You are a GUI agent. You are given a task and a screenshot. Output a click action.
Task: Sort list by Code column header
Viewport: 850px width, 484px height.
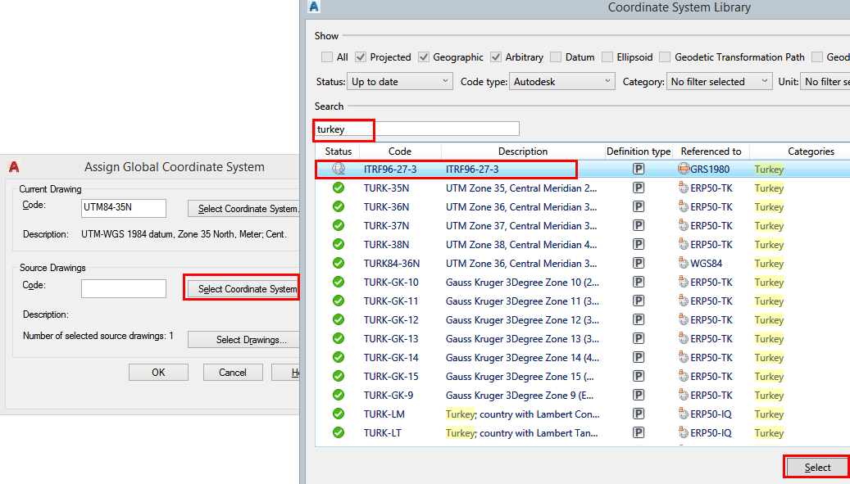point(400,152)
